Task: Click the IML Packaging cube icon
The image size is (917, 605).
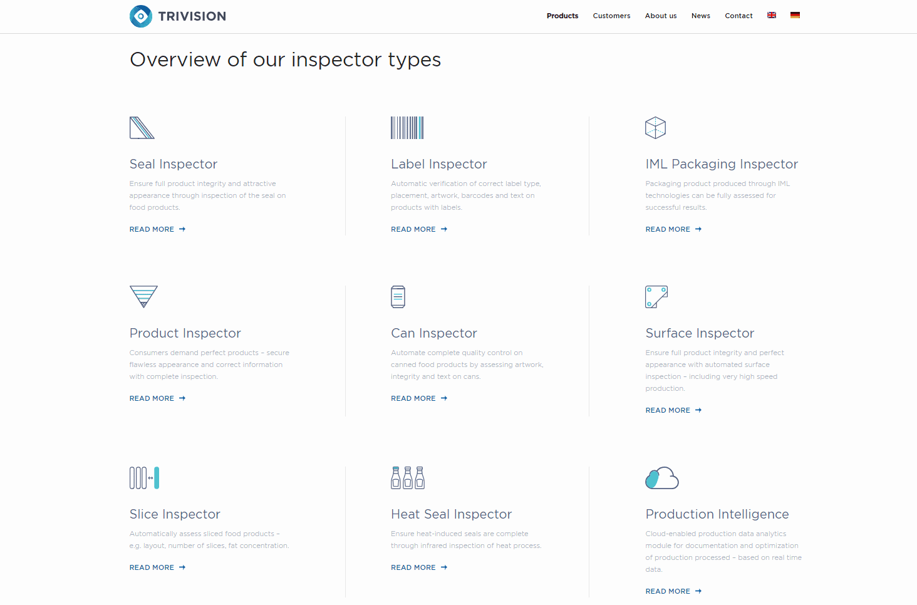Action: coord(655,128)
